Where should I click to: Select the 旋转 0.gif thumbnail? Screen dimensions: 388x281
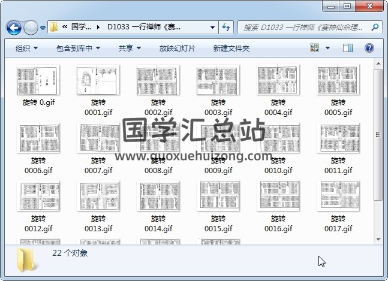pyautogui.click(x=38, y=80)
